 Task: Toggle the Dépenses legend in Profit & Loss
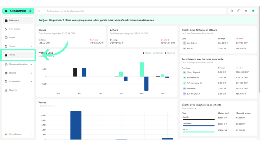coord(158,53)
